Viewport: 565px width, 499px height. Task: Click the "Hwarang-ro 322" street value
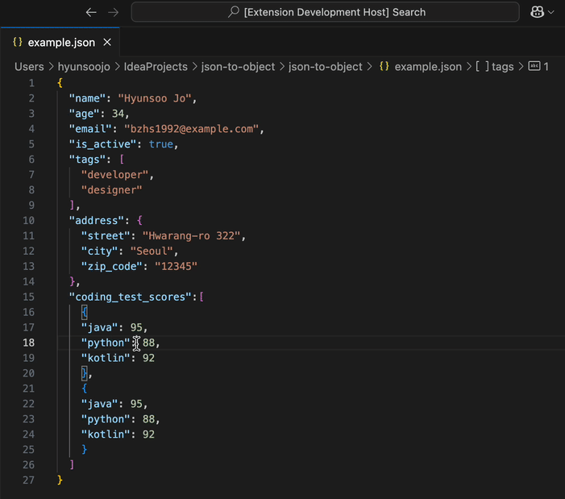[191, 235]
